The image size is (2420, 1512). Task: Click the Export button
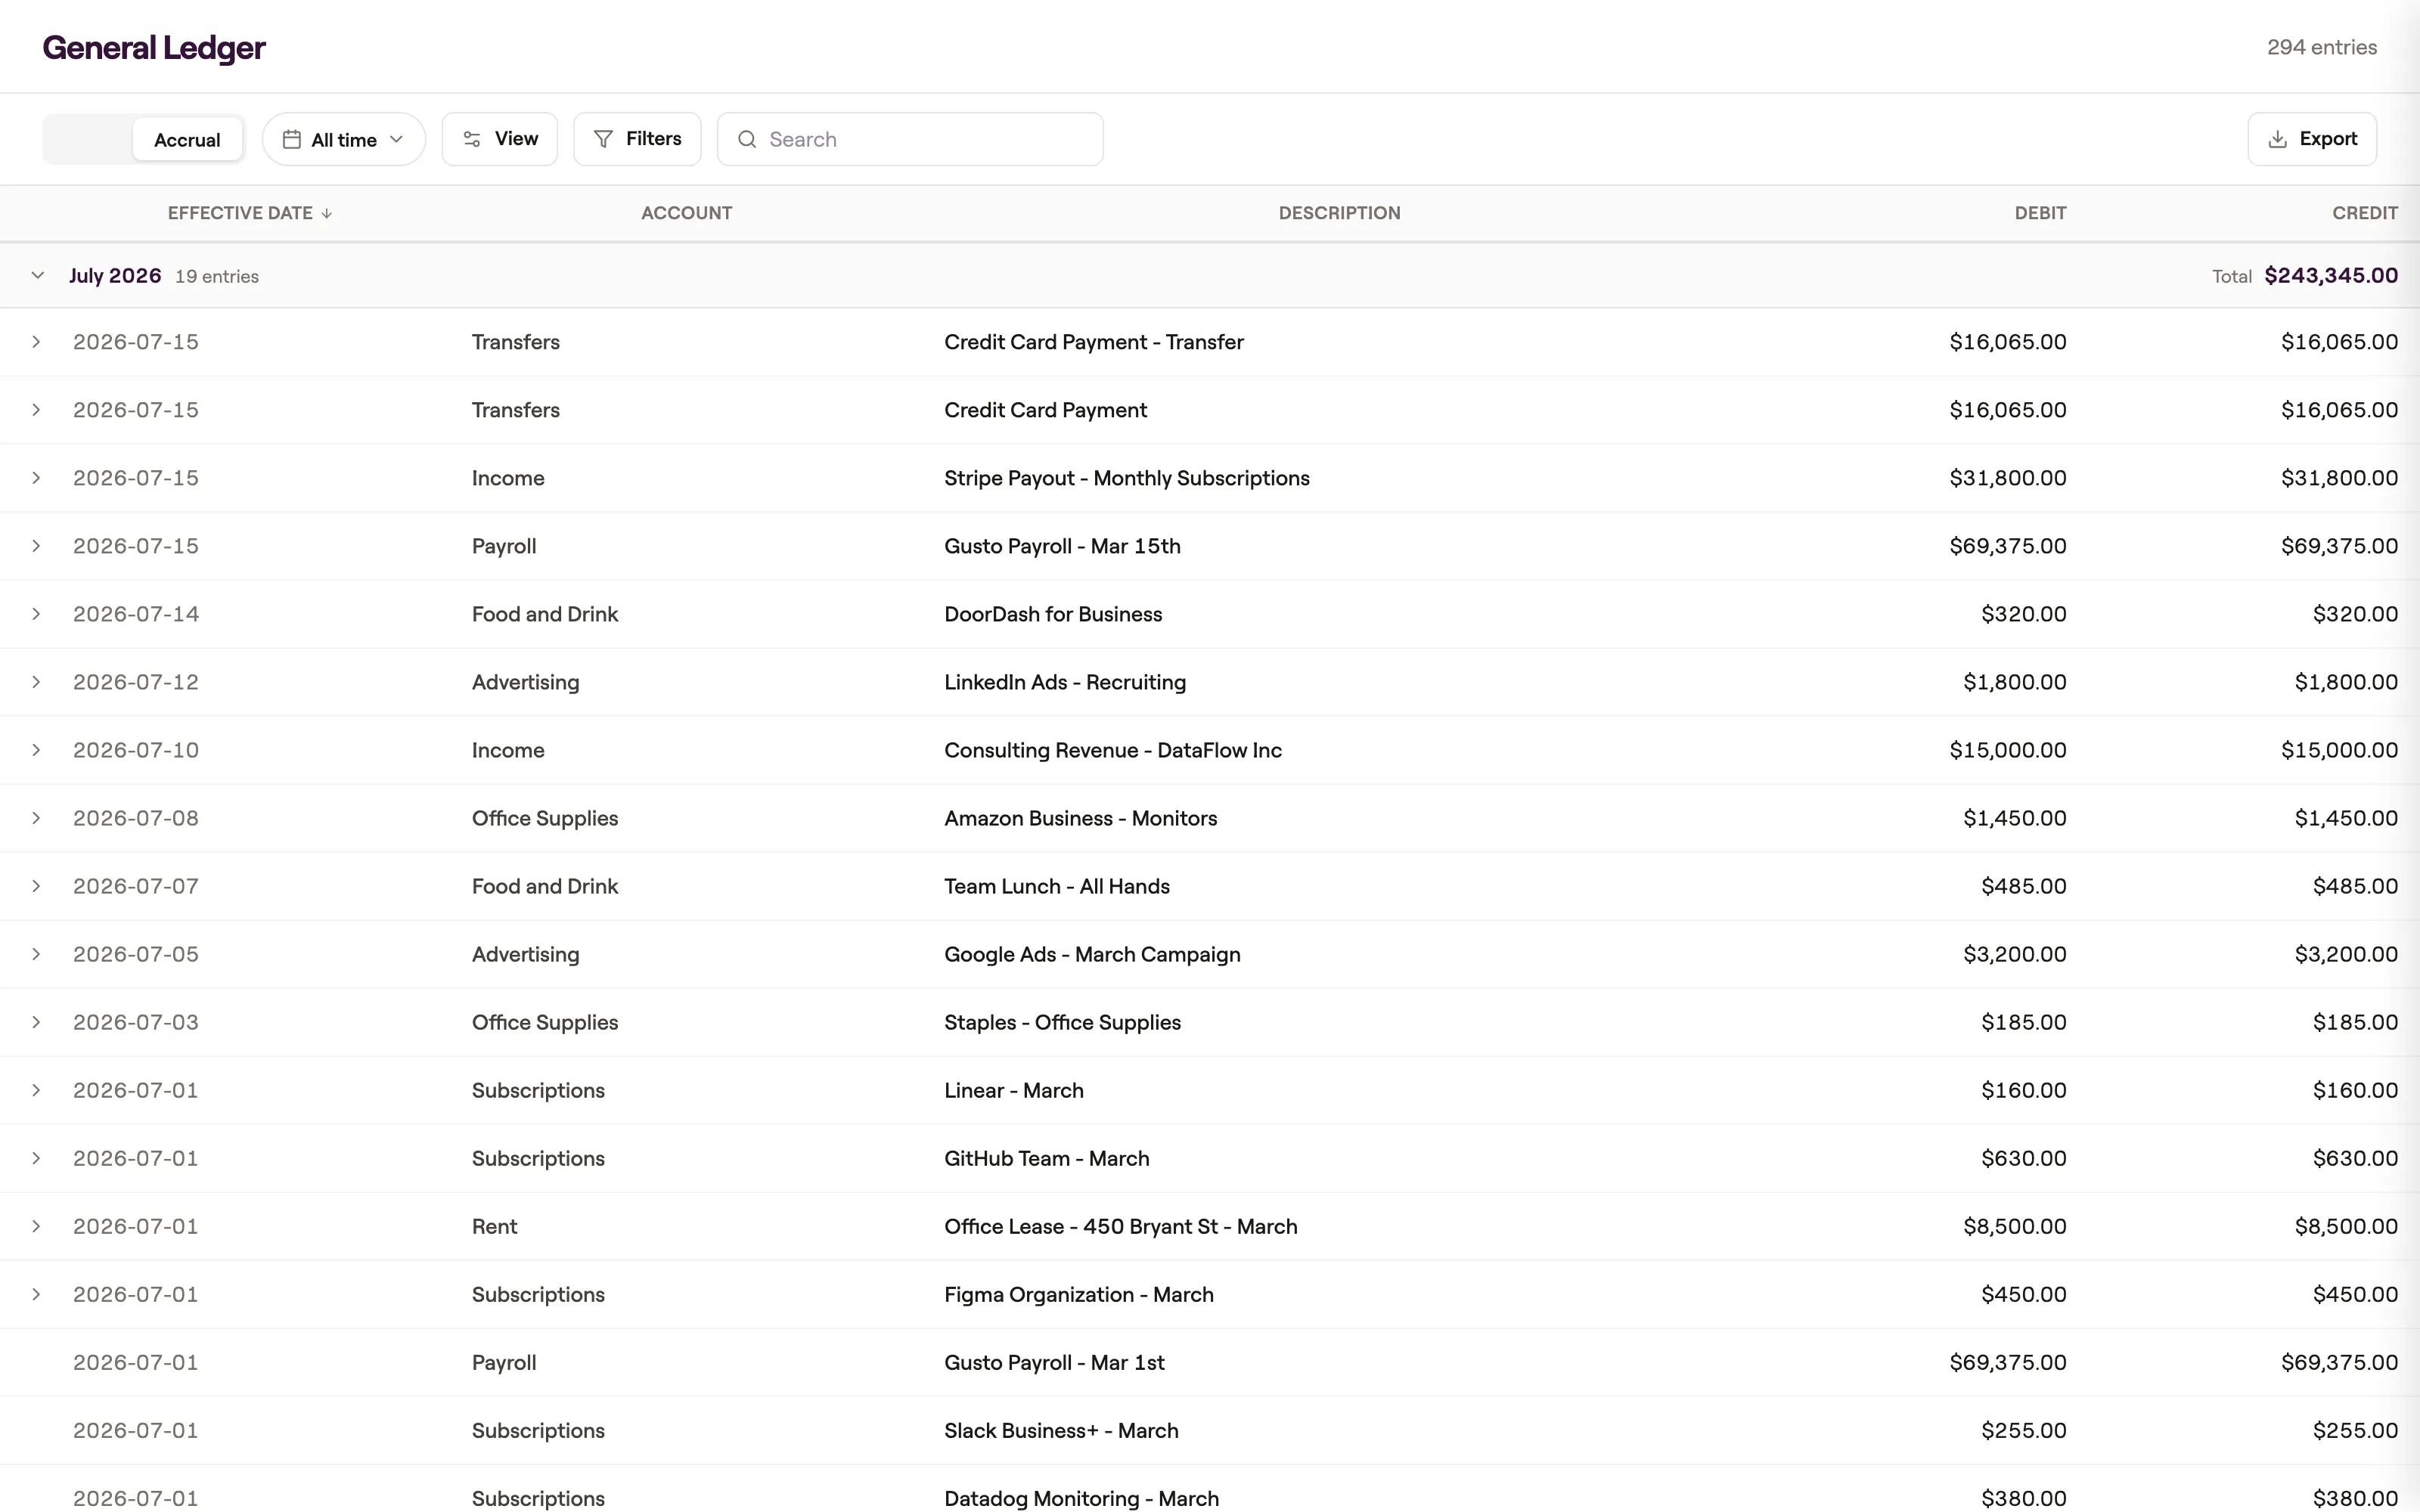pos(2312,139)
